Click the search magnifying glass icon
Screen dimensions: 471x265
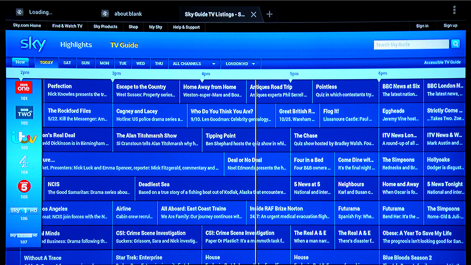click(455, 44)
